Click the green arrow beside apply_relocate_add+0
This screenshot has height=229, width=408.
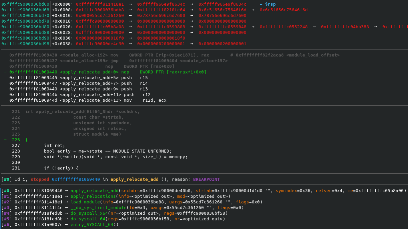5,72
